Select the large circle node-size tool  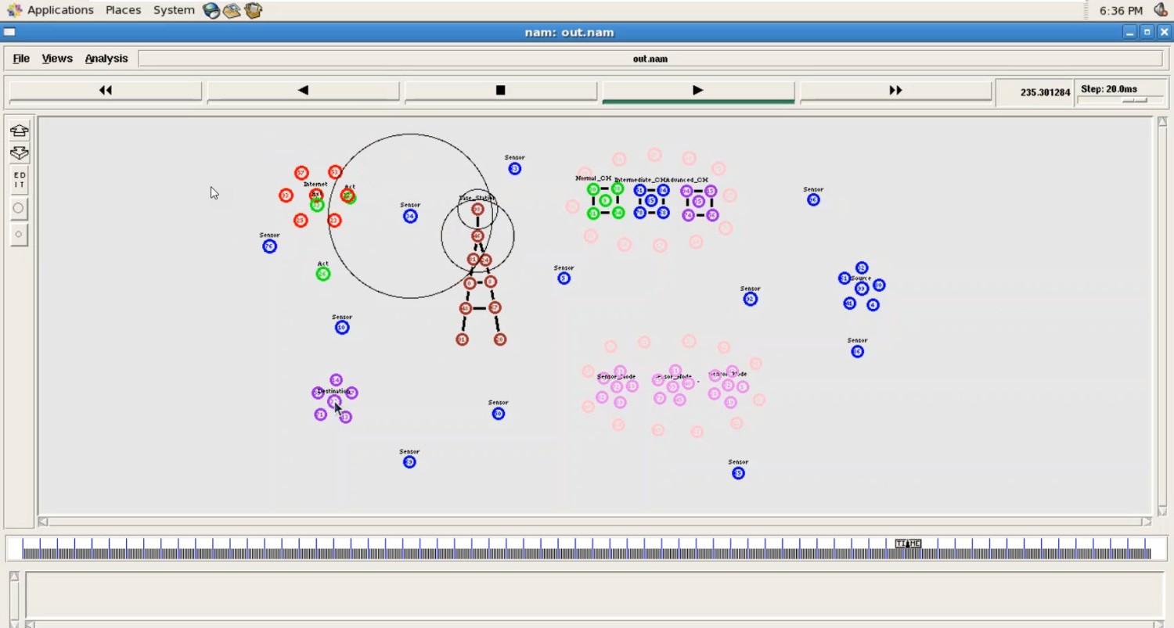19,208
